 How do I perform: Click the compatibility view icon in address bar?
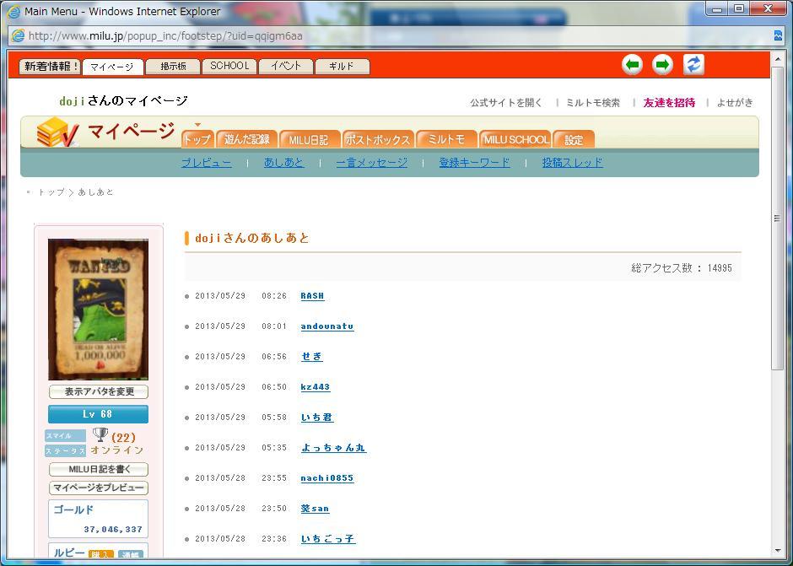pyautogui.click(x=777, y=35)
